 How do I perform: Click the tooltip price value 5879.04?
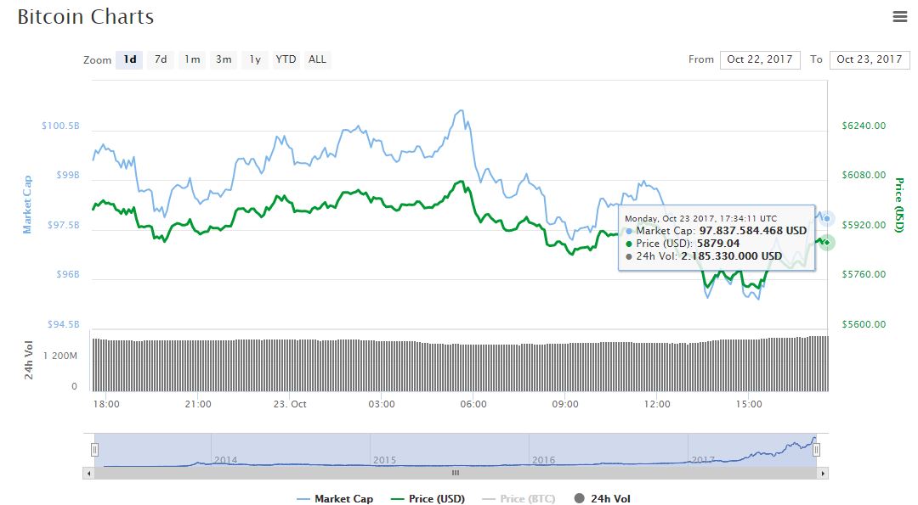[718, 244]
